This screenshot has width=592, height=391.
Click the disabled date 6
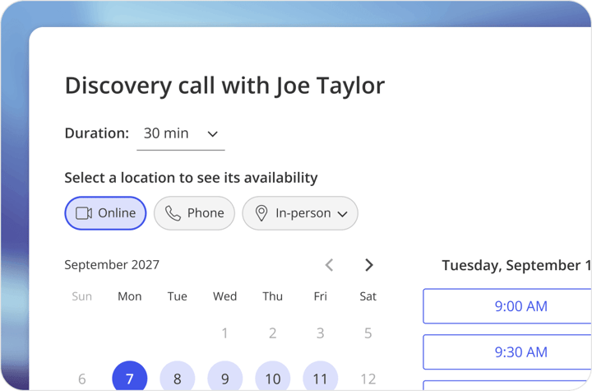pyautogui.click(x=82, y=379)
